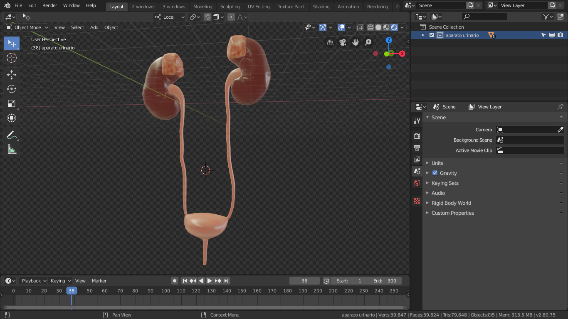Open the Transform Orientation dropdown showing Local
The width and height of the screenshot is (568, 319).
(x=169, y=17)
